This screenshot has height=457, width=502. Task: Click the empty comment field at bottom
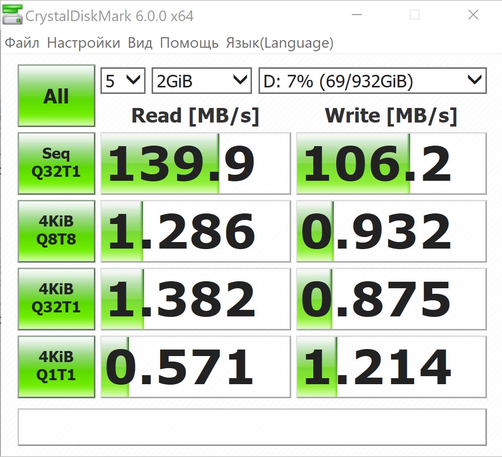click(x=253, y=427)
